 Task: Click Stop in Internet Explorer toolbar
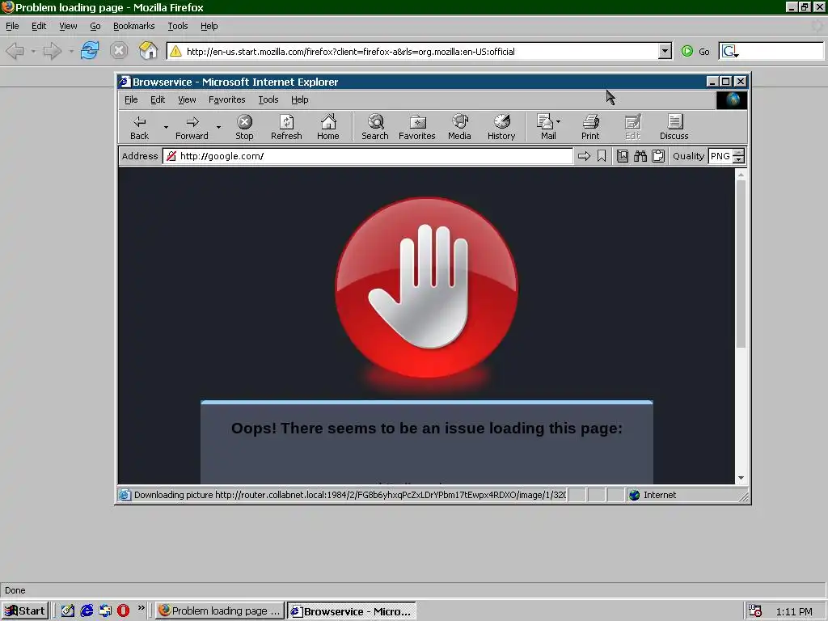click(244, 127)
